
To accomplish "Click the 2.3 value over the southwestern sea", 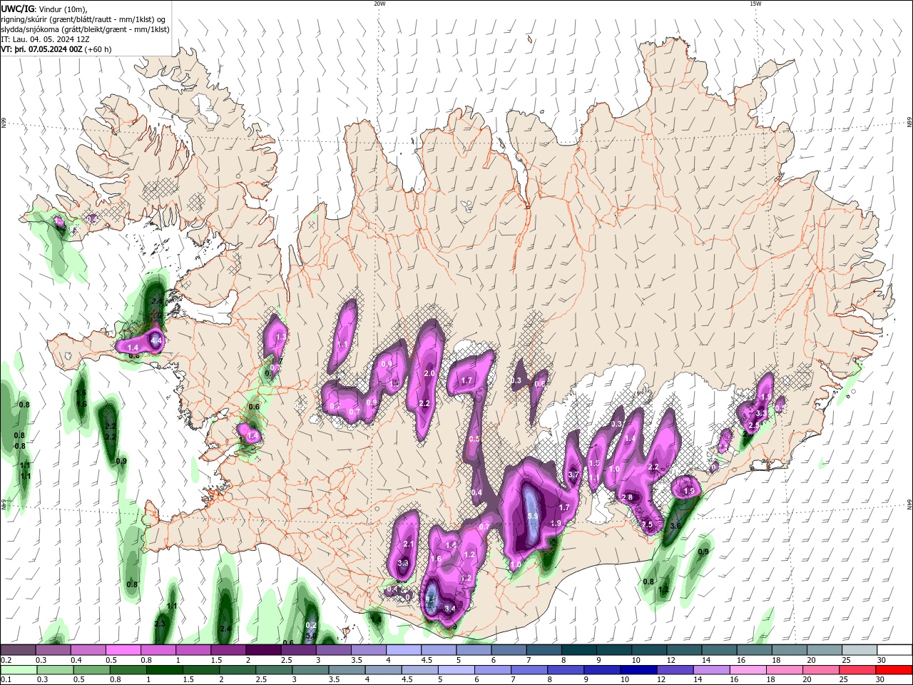I will point(159,624).
